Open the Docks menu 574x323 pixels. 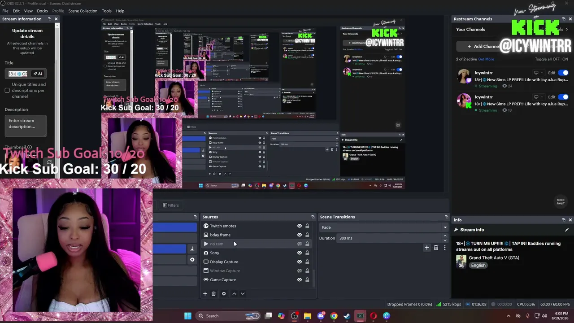pos(42,11)
